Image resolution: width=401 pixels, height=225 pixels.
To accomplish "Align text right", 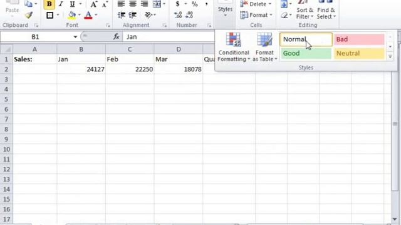I will point(144,4).
